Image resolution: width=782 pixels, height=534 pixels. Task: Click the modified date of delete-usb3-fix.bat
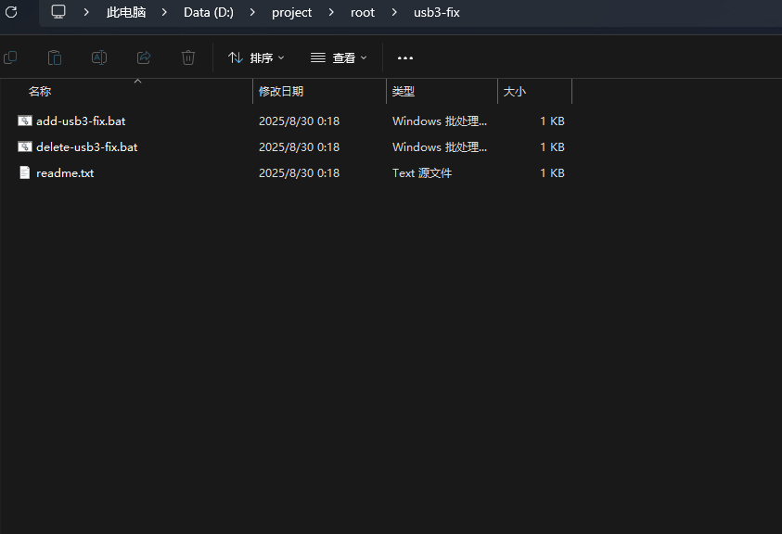(x=299, y=146)
